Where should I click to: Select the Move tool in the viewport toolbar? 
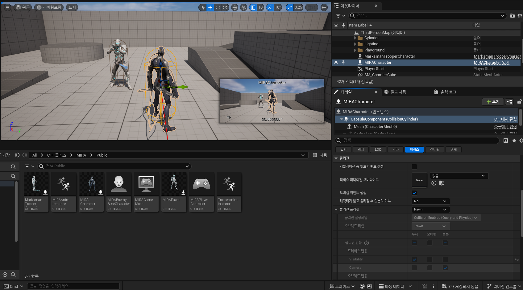click(210, 7)
